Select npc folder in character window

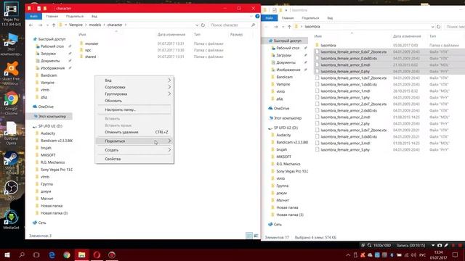pos(88,50)
